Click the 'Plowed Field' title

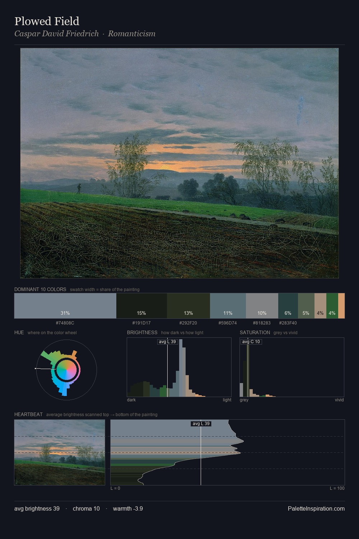click(47, 21)
